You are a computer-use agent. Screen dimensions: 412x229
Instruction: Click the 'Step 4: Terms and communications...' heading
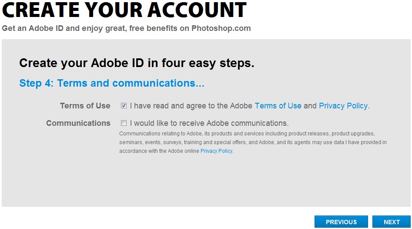coord(112,83)
